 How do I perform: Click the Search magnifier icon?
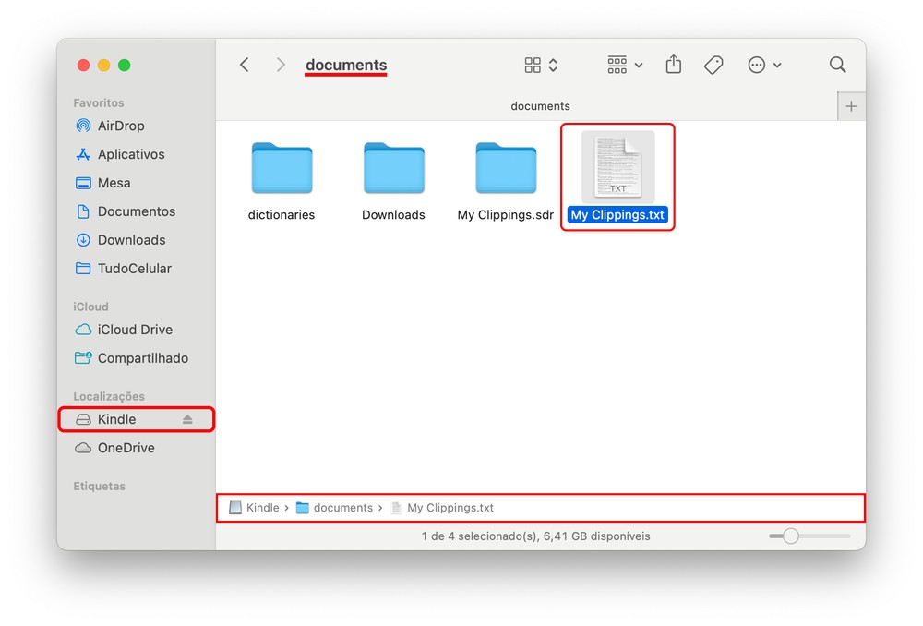(837, 65)
